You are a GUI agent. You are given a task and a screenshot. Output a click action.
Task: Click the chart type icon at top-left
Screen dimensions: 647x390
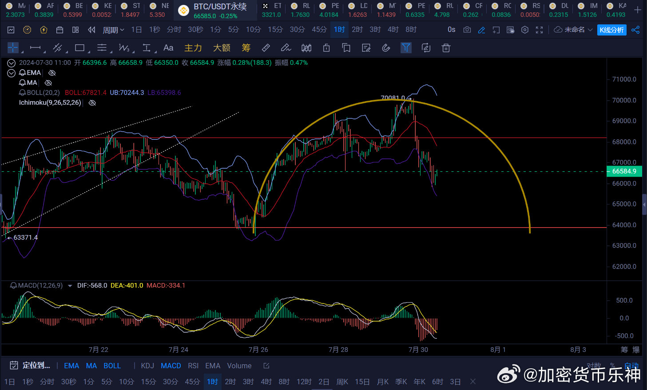(x=11, y=30)
